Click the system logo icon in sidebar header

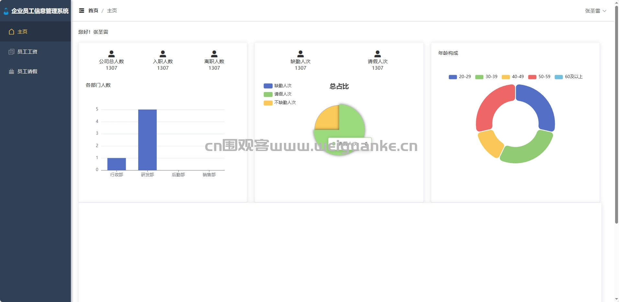click(6, 11)
